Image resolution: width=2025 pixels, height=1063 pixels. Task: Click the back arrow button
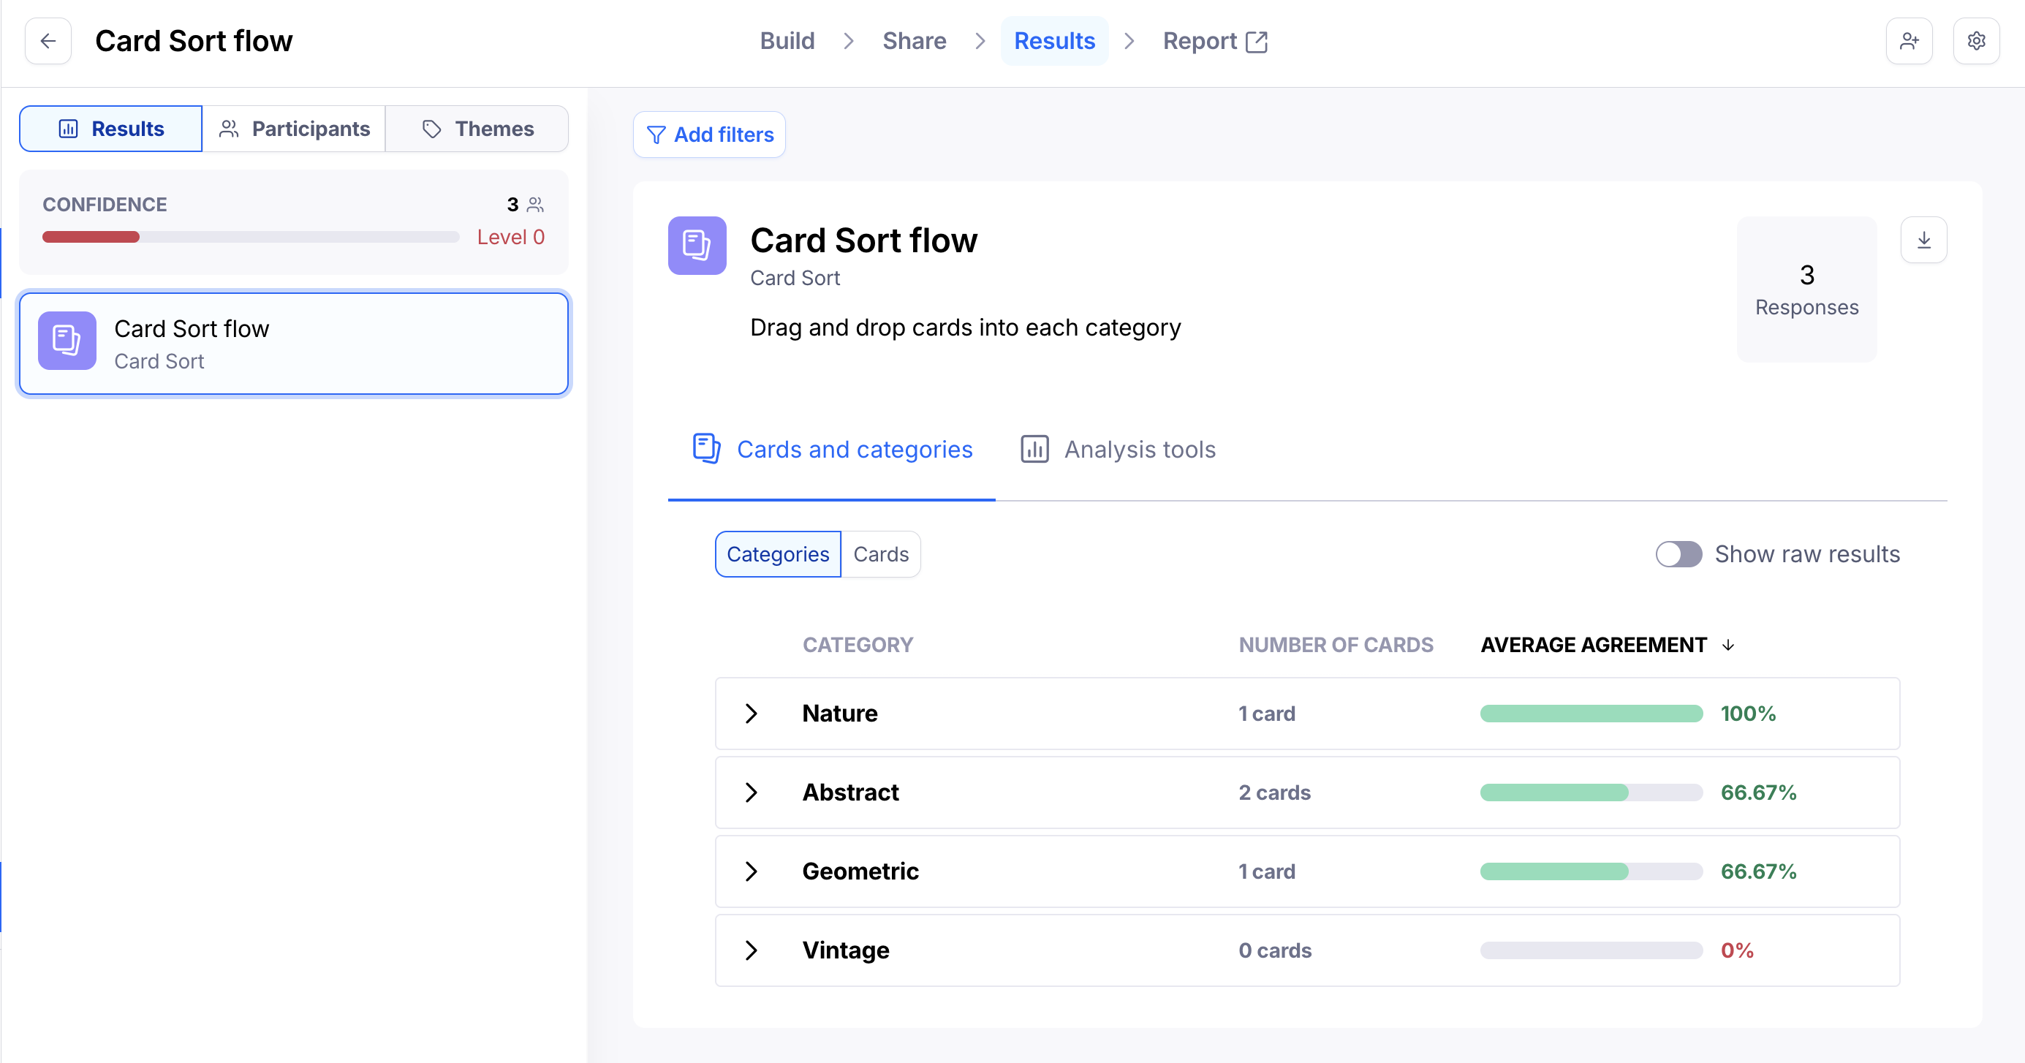point(48,41)
